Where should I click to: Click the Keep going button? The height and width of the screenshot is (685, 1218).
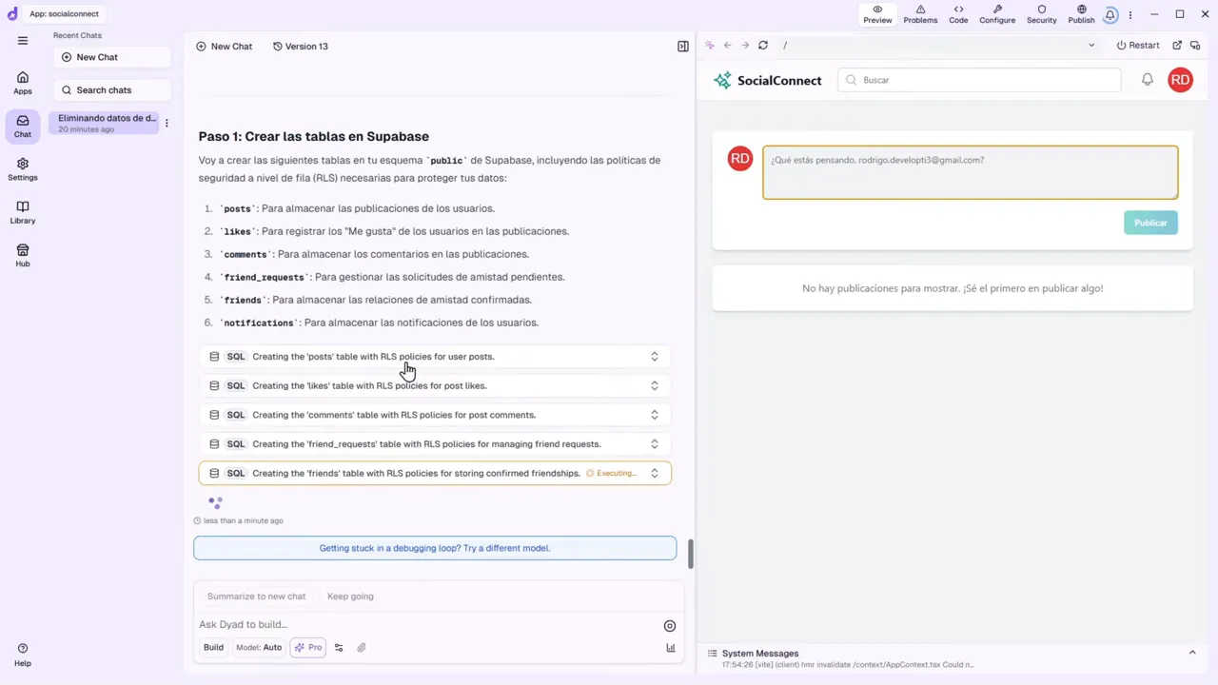(x=350, y=596)
